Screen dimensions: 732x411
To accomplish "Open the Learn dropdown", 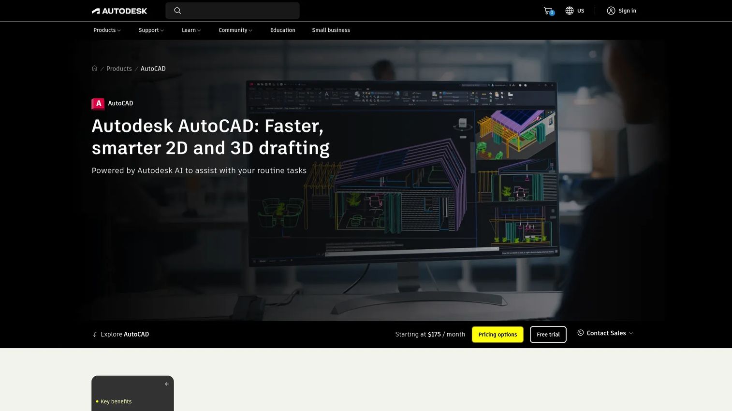I will coord(191,30).
